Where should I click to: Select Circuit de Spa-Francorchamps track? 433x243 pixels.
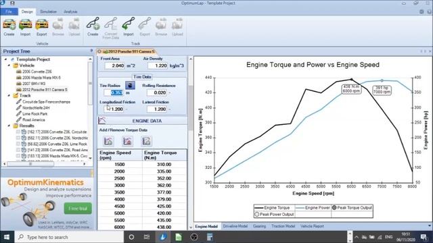pyautogui.click(x=46, y=102)
